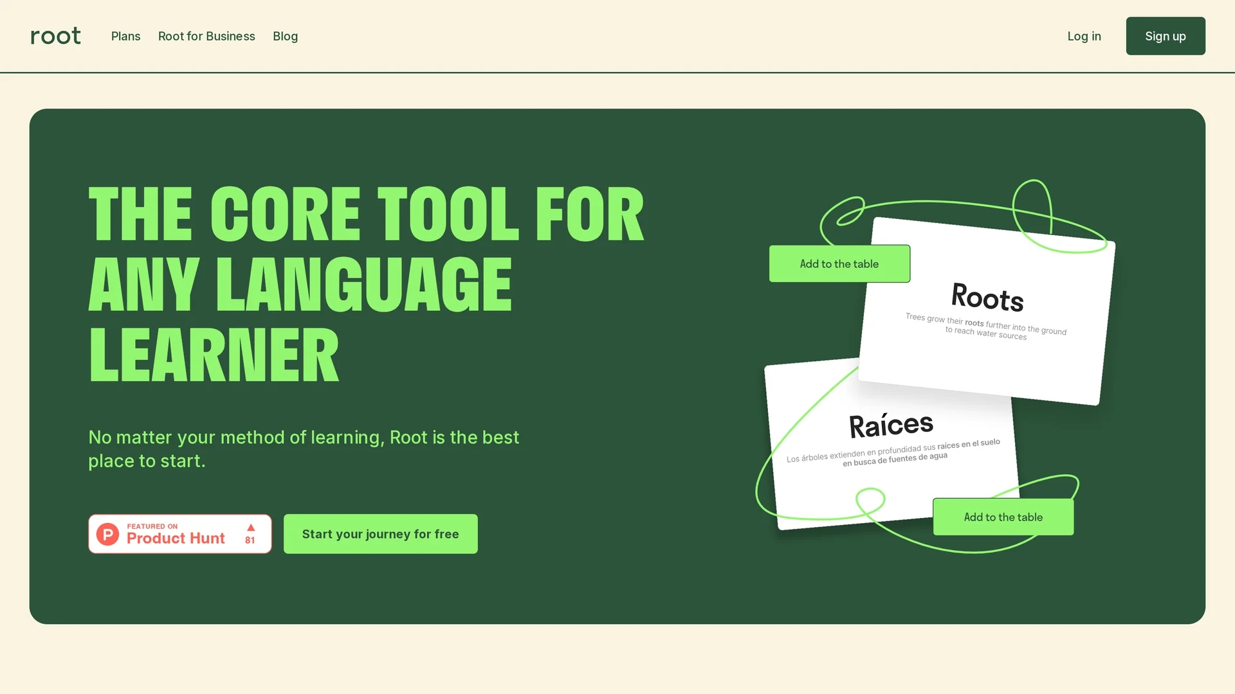Click the sentence 'Trees grow their roots further'

click(x=985, y=326)
